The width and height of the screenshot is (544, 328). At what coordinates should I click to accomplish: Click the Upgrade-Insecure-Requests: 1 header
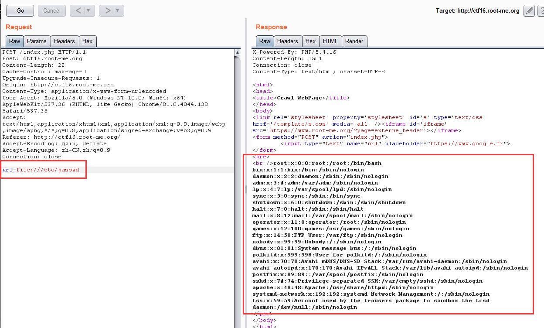(x=51, y=78)
